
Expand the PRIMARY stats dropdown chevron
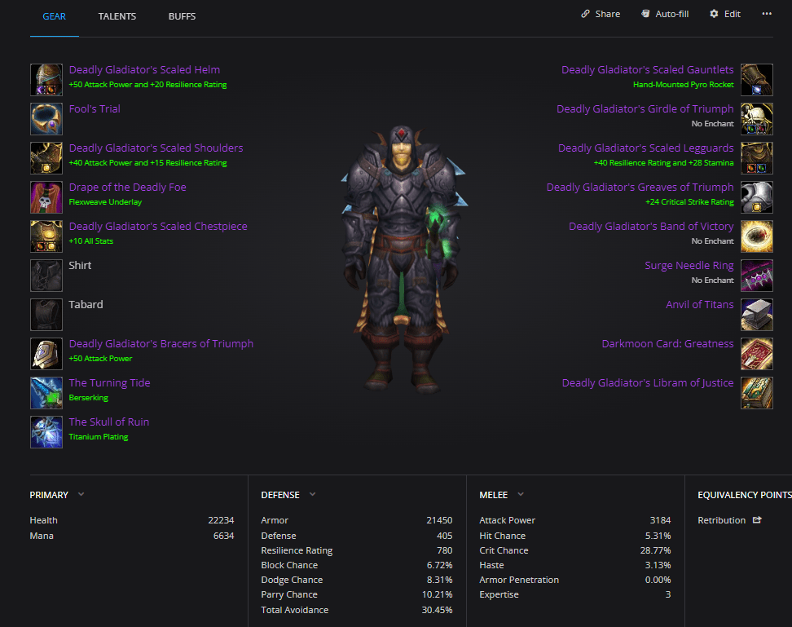point(81,494)
